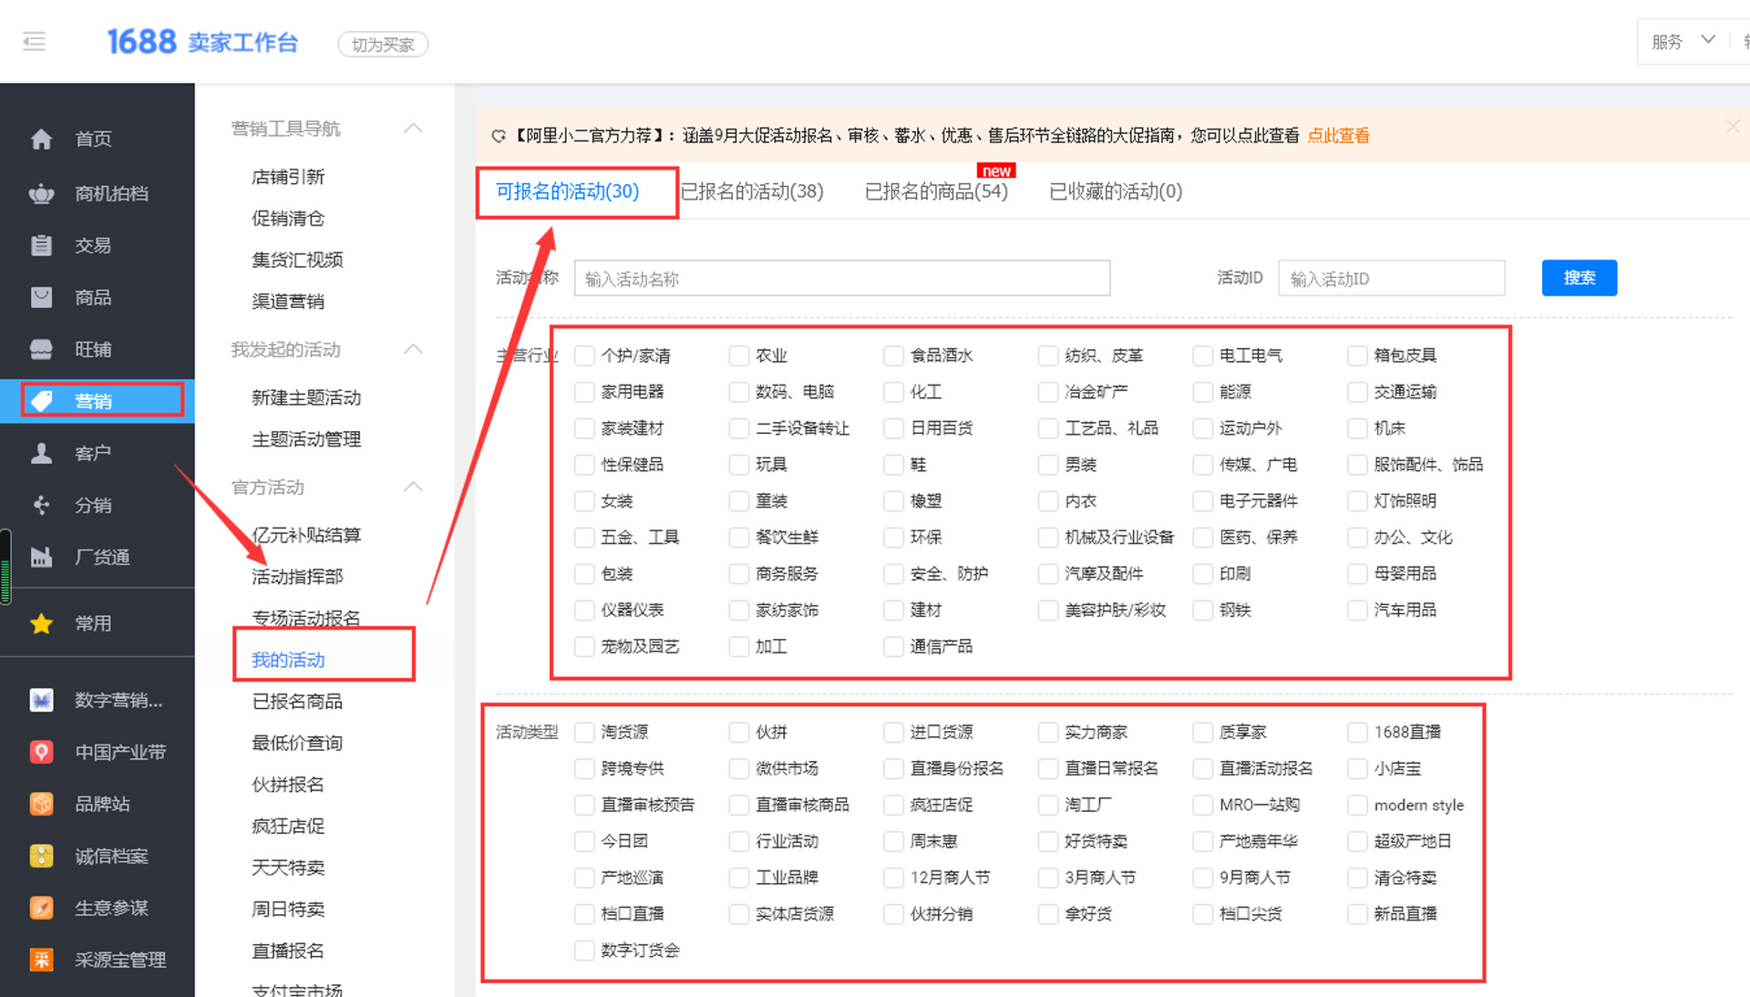The image size is (1750, 997).
Task: Open the 服务 dropdown in header
Action: click(1683, 42)
